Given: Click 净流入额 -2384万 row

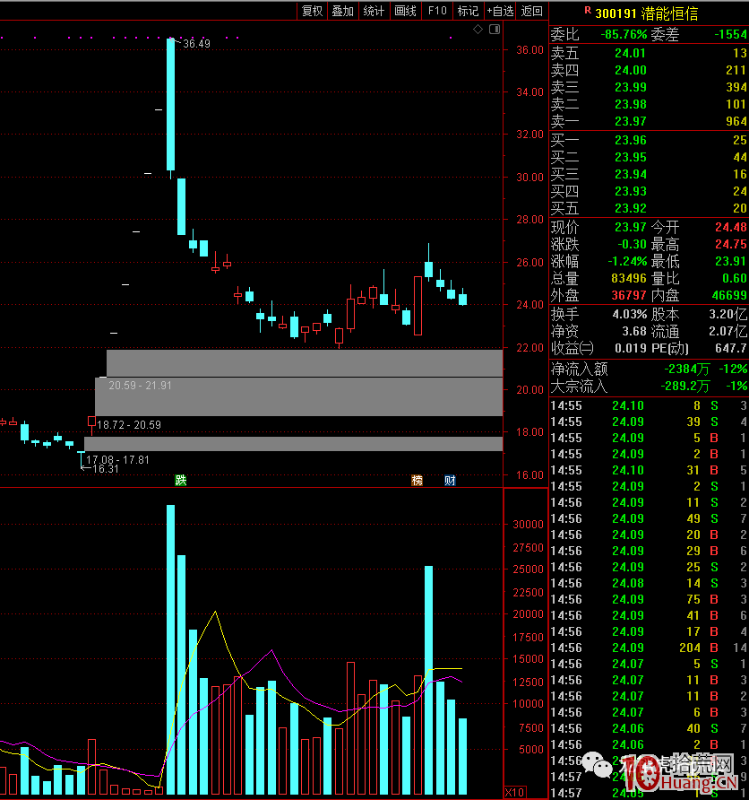Looking at the screenshot, I should [x=650, y=369].
